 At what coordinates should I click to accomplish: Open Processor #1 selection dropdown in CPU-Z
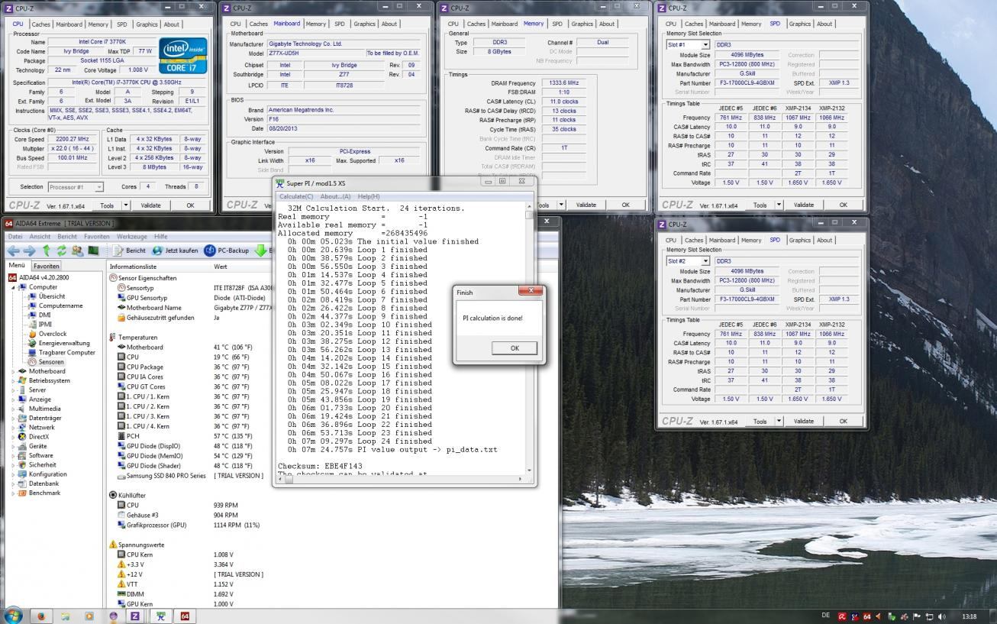click(99, 187)
